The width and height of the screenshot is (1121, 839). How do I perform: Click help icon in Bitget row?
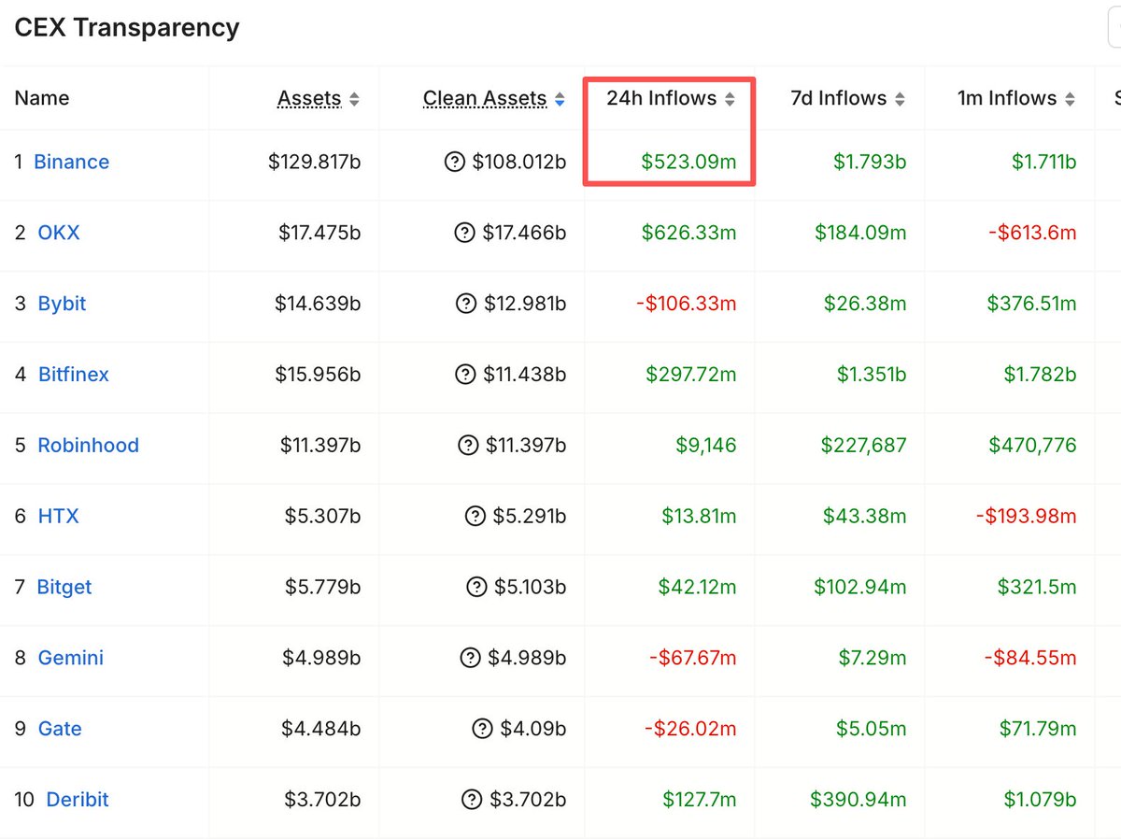tap(476, 587)
